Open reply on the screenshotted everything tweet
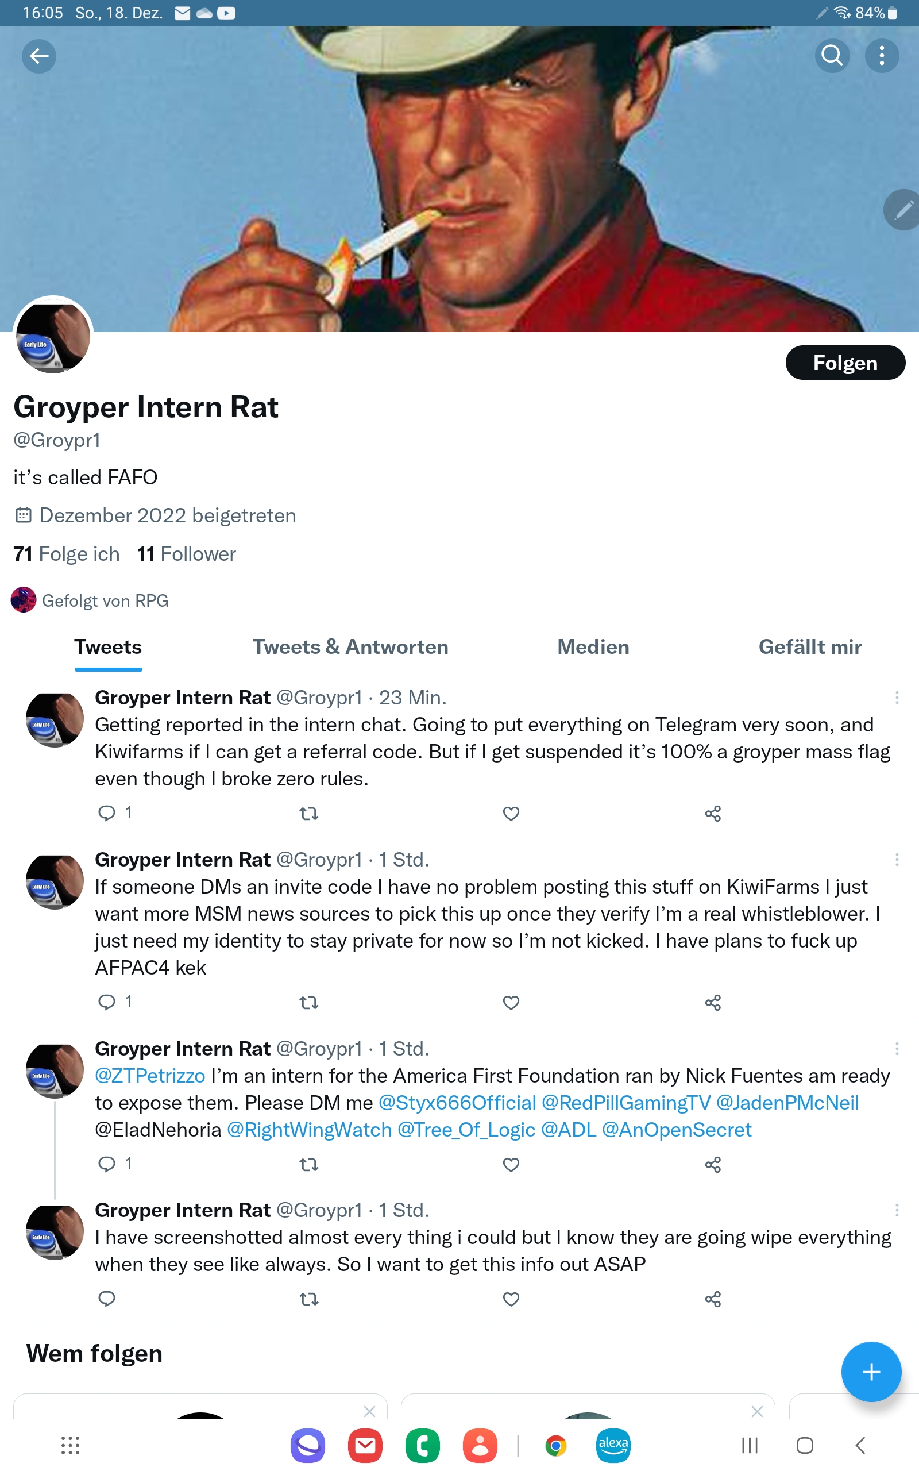The width and height of the screenshot is (919, 1471). (107, 1299)
